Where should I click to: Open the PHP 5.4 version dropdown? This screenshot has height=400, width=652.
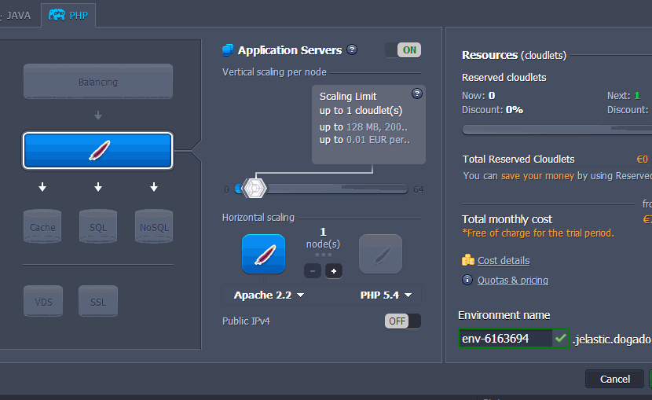click(386, 295)
